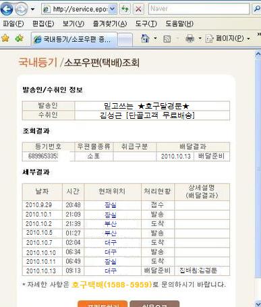Click the scrollbar up arrow
Viewport: 261px width, 307px height.
[x=258, y=54]
